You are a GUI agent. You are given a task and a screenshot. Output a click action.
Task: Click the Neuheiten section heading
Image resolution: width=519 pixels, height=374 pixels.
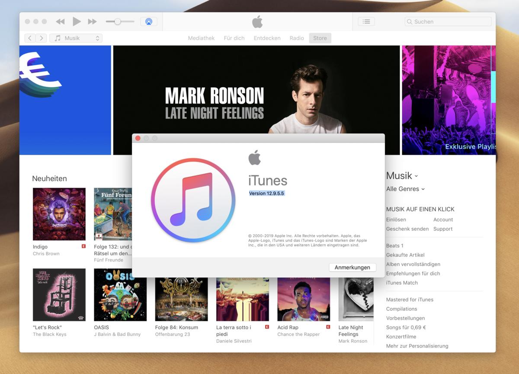pyautogui.click(x=49, y=178)
